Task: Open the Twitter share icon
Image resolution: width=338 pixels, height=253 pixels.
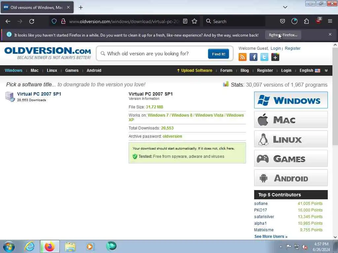Action: [264, 57]
